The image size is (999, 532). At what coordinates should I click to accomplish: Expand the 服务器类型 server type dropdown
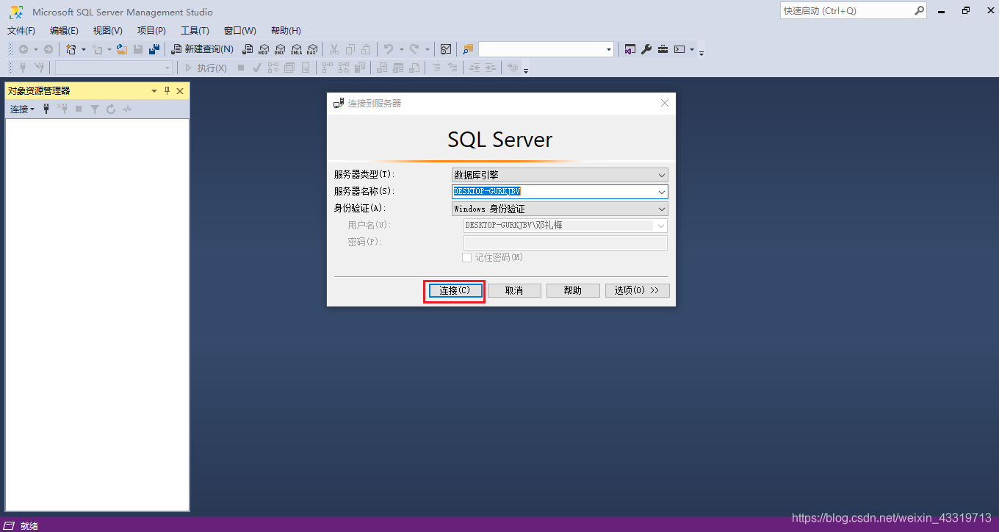coord(662,175)
